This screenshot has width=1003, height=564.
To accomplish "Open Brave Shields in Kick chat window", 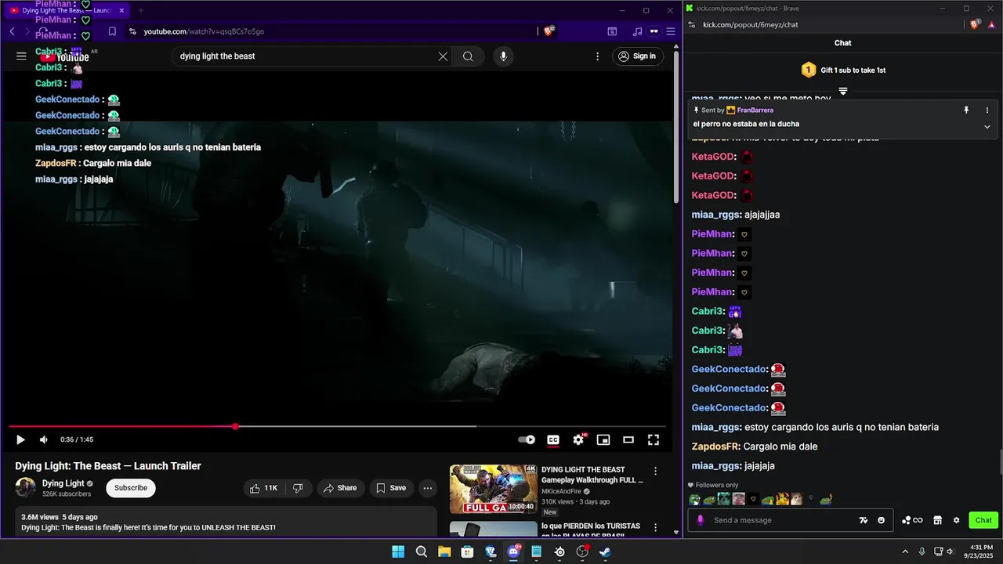I will coord(975,24).
